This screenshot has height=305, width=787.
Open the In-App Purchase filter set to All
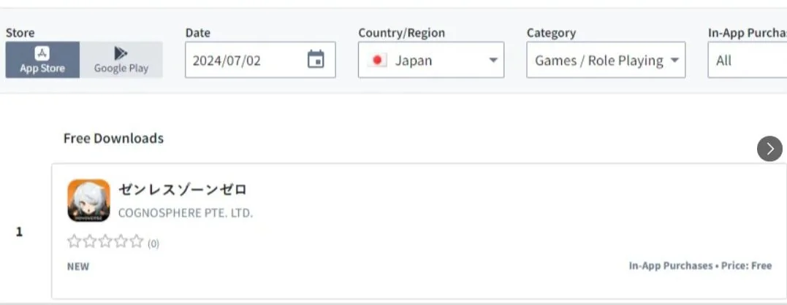coord(745,61)
